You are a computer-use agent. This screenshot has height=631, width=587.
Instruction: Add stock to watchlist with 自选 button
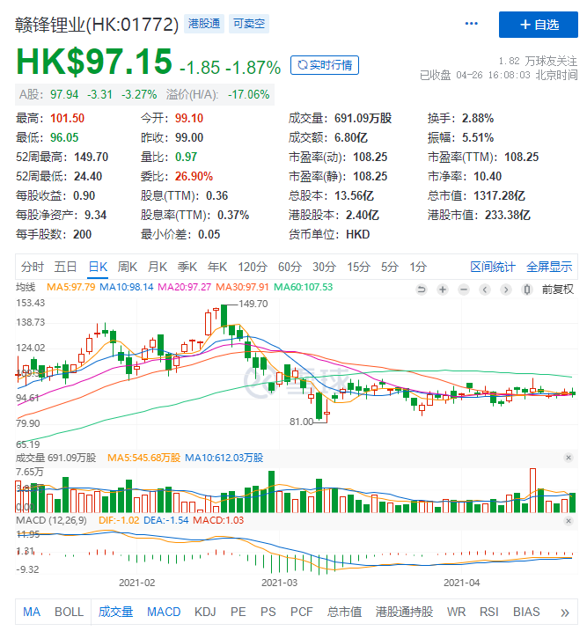tap(539, 25)
